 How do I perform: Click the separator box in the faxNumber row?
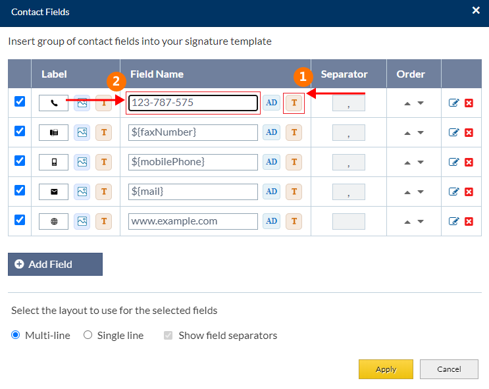point(348,132)
